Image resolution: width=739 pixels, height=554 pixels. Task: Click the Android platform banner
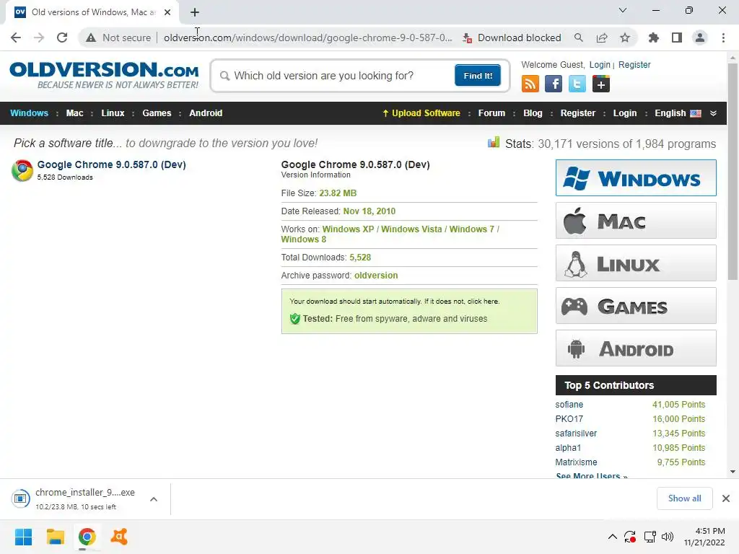(636, 348)
